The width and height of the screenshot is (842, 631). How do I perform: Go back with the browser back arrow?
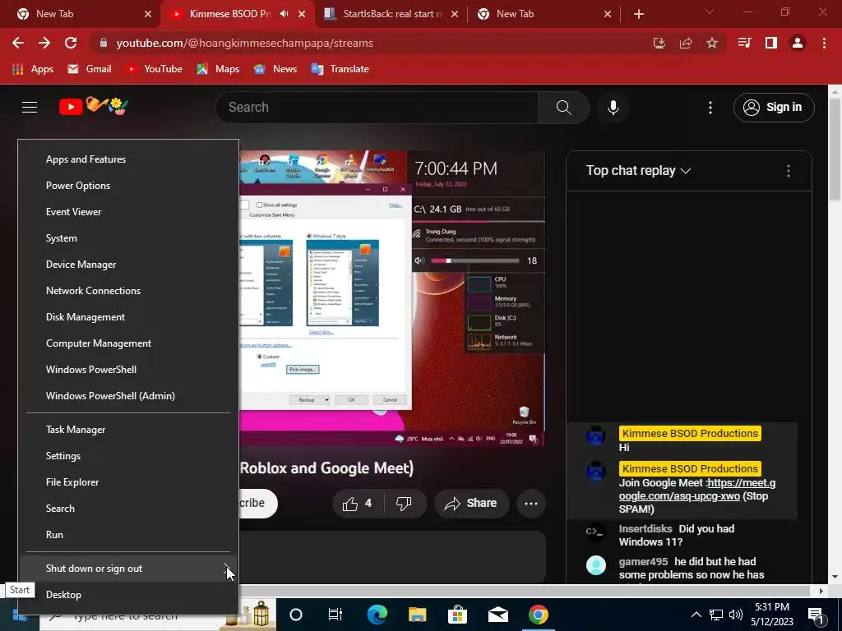click(x=18, y=43)
